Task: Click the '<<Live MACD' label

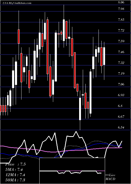Action: pyautogui.click(x=110, y=177)
